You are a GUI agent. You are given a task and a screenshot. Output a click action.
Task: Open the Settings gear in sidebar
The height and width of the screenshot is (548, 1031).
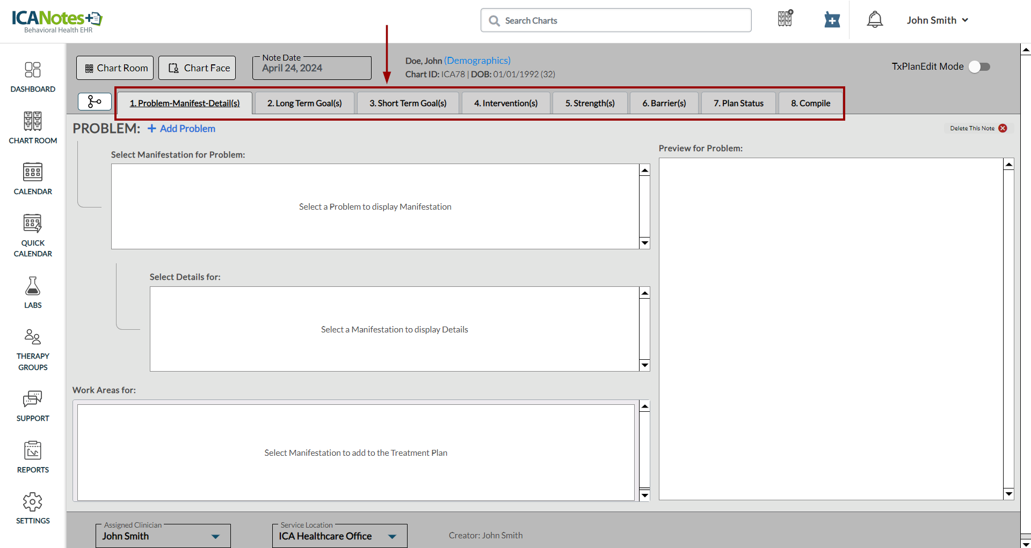(x=33, y=508)
